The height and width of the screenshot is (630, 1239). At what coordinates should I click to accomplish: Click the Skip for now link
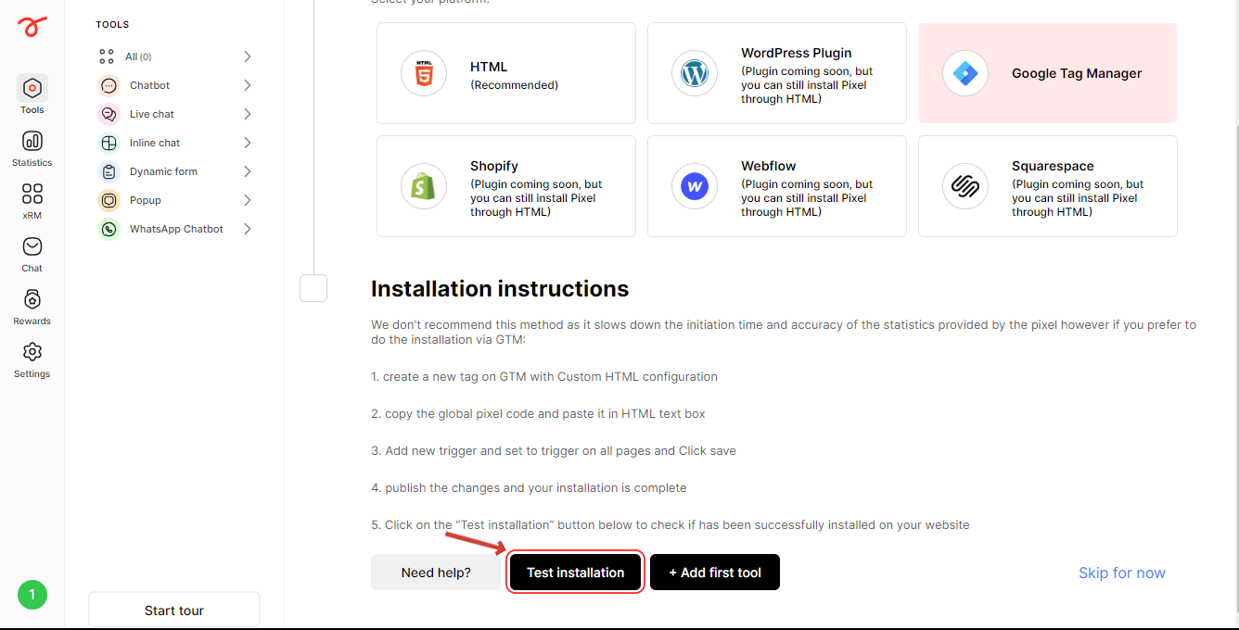1122,573
